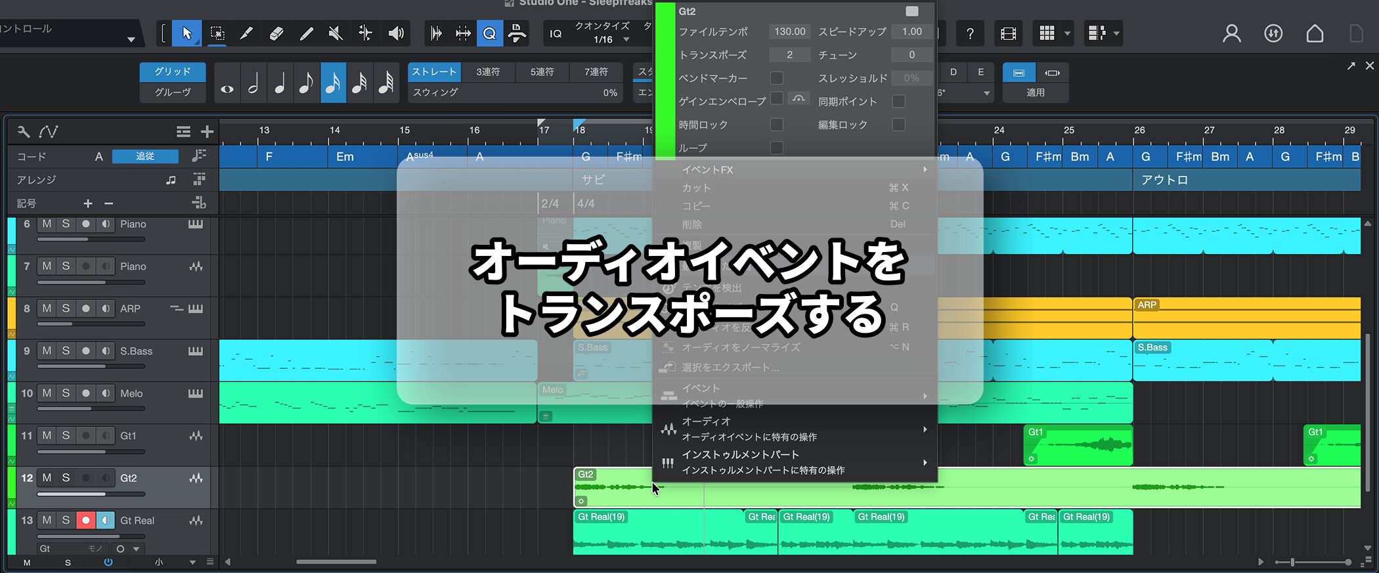Toggle the ゲインエンベロープ checkbox
This screenshot has width=1379, height=573.
tap(776, 98)
